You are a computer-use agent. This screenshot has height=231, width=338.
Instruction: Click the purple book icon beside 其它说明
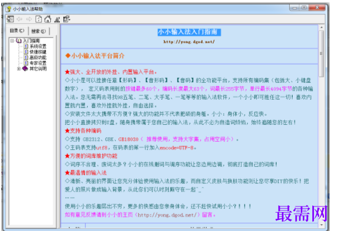click(25, 69)
